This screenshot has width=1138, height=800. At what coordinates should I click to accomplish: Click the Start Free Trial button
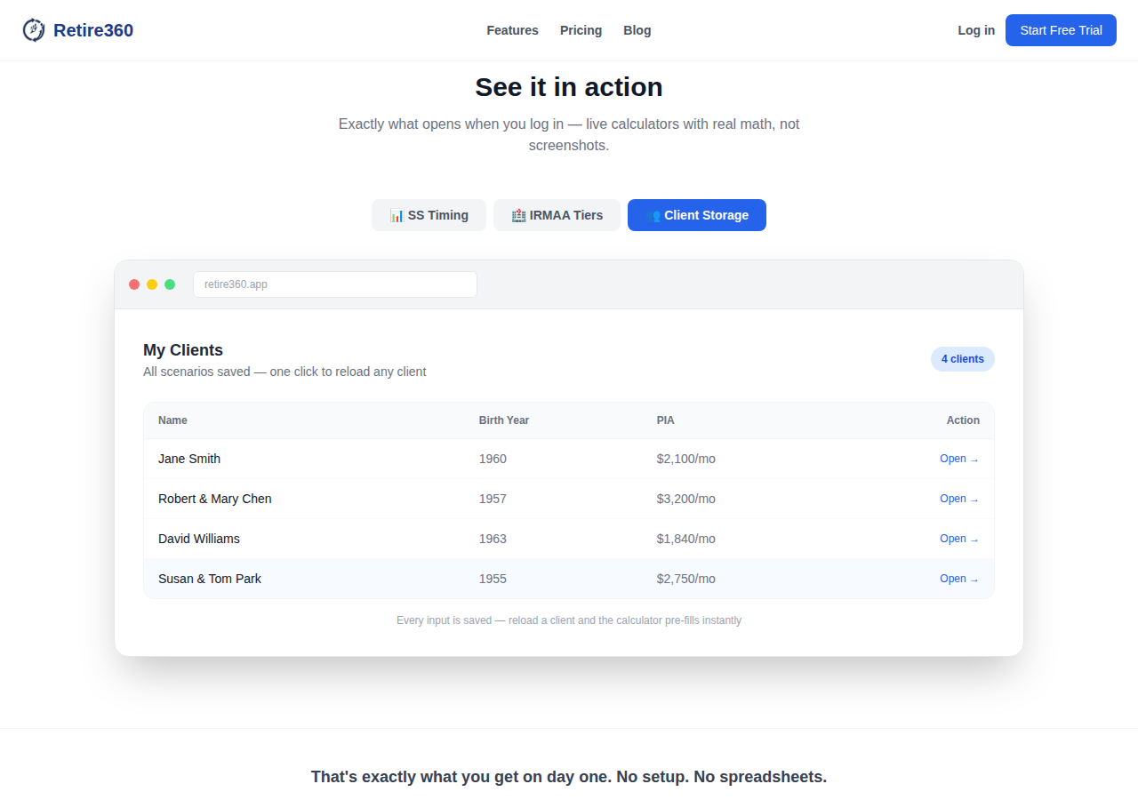tap(1061, 30)
